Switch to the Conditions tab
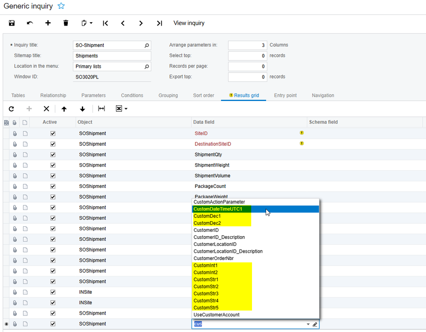Image resolution: width=426 pixels, height=332 pixels. pyautogui.click(x=132, y=95)
